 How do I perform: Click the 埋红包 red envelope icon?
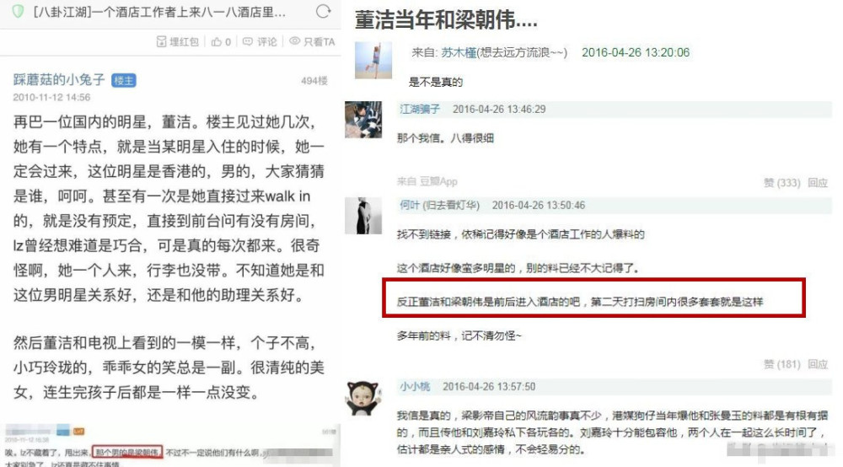coord(161,42)
